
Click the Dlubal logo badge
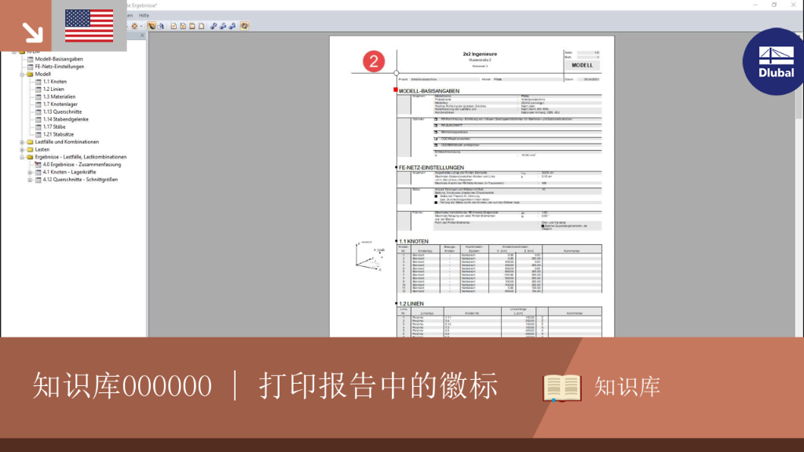click(774, 61)
